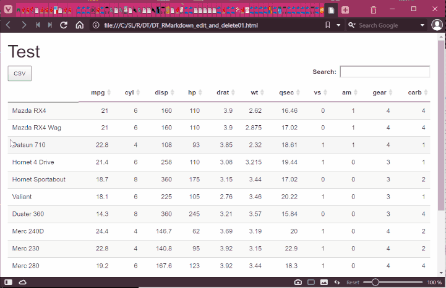Show site info for the file URL

click(x=96, y=25)
